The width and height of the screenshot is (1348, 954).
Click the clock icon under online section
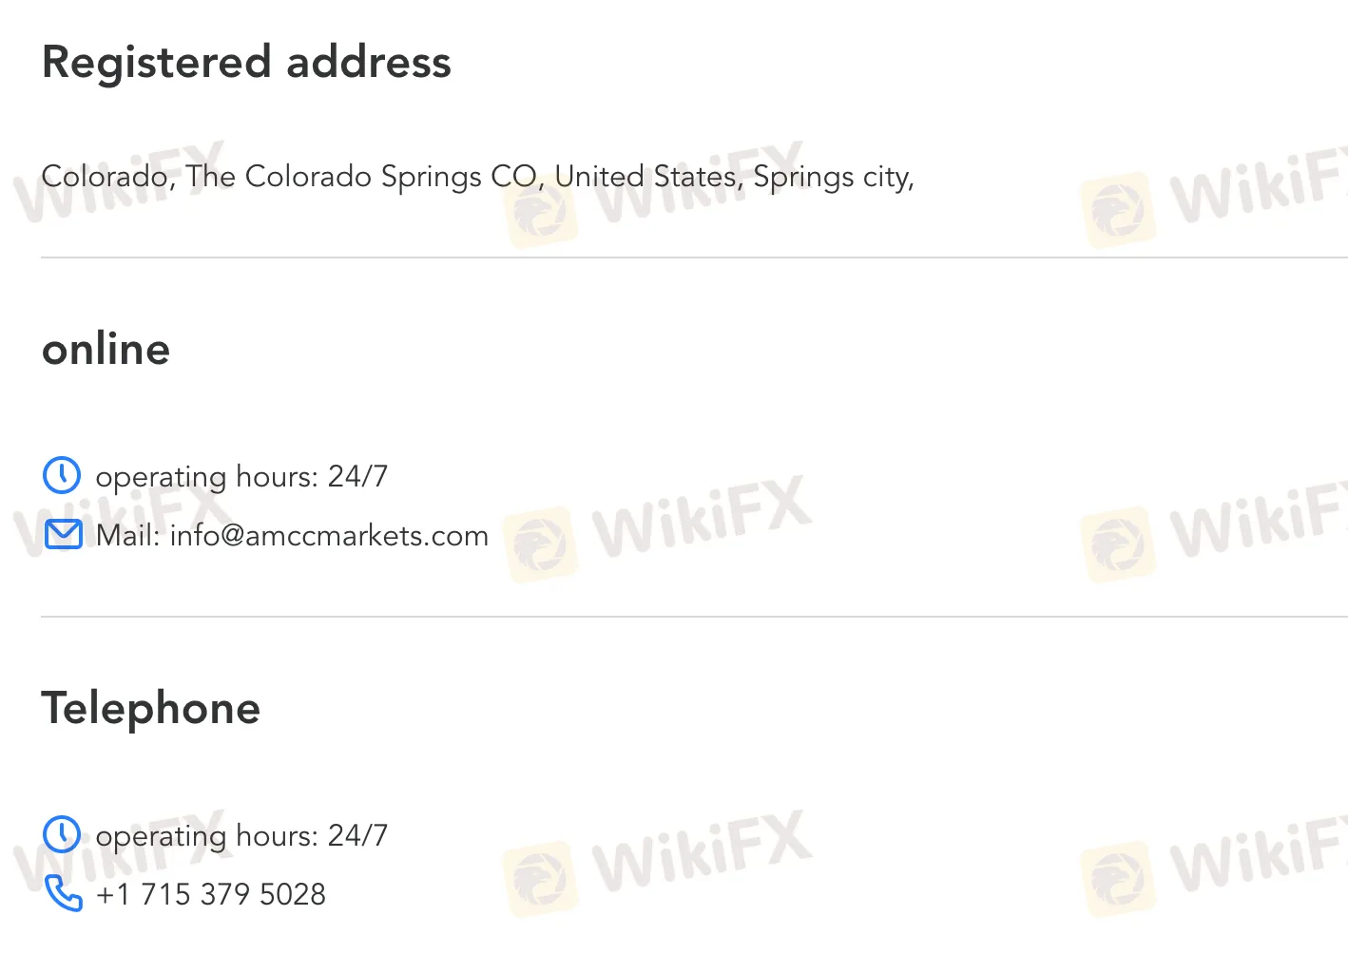(62, 475)
